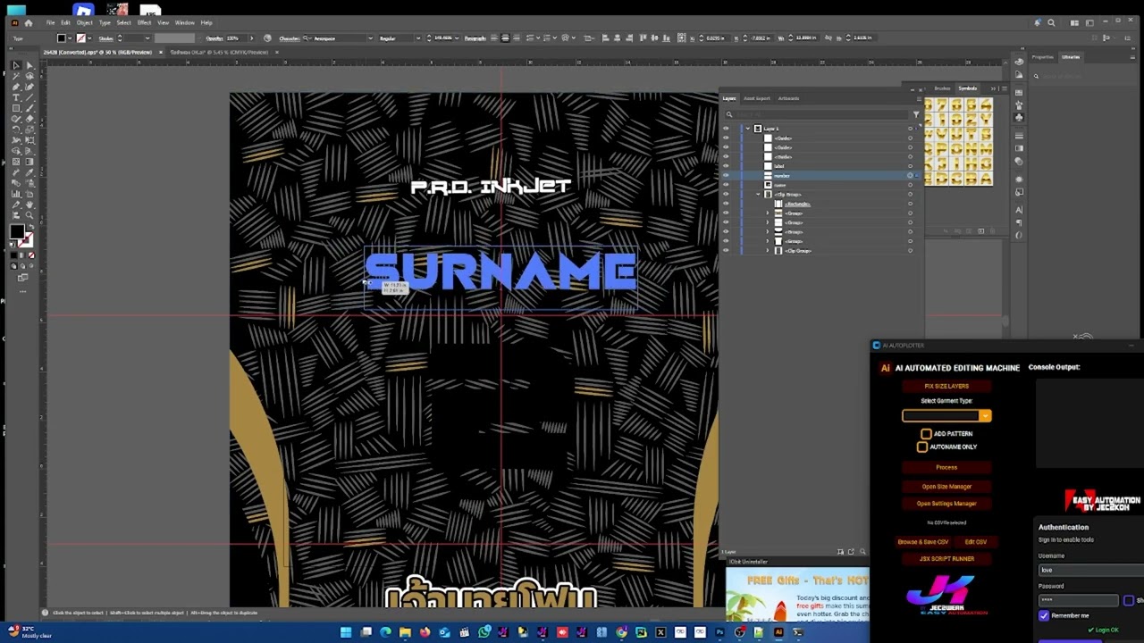Open the font family dropdown
Screen dimensions: 1144x643
[x=370, y=38]
